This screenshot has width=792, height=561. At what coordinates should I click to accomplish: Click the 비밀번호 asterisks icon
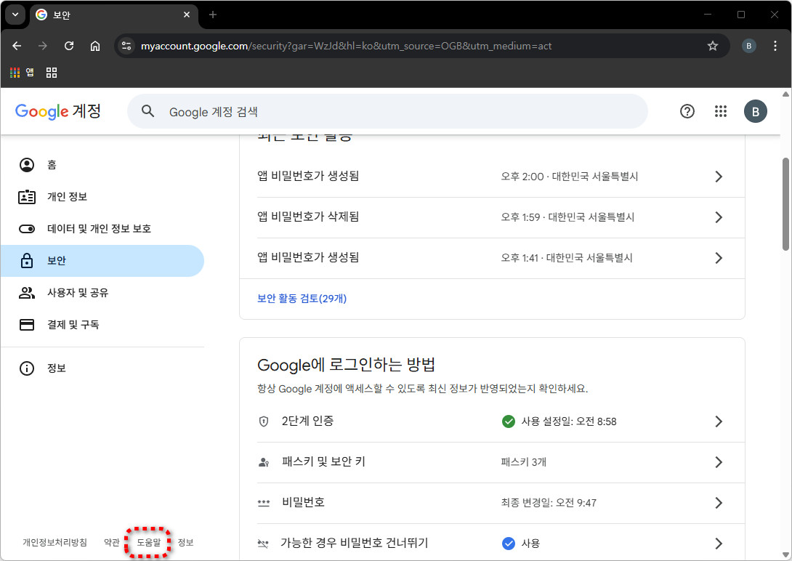tap(264, 503)
